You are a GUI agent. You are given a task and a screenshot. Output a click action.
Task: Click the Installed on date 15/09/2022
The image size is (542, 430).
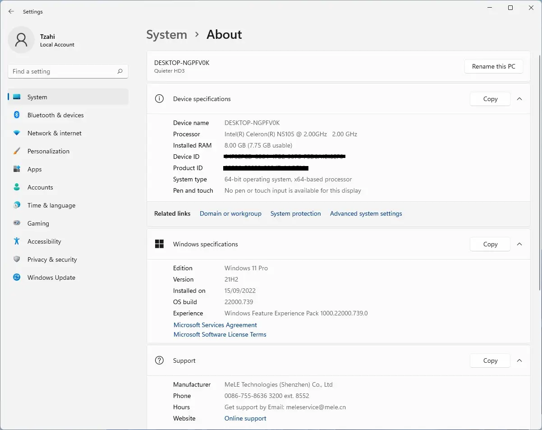(x=240, y=291)
